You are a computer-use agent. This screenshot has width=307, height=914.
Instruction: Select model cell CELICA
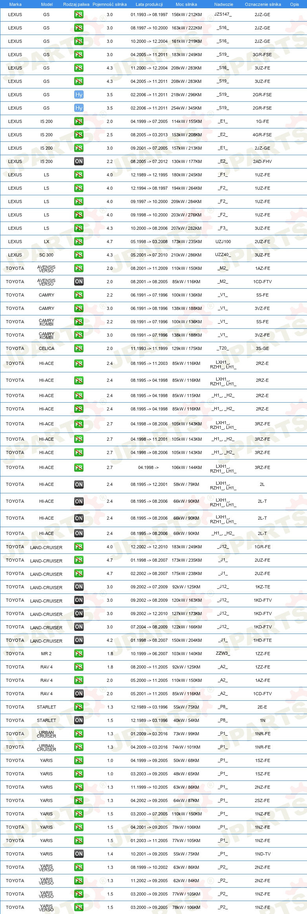[47, 348]
